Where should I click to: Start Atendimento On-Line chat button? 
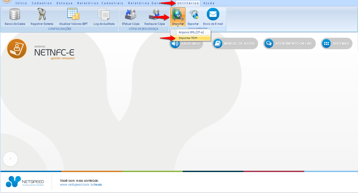click(x=289, y=44)
